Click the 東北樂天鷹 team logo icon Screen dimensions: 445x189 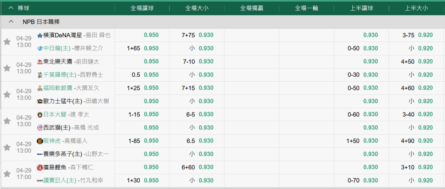40,62
